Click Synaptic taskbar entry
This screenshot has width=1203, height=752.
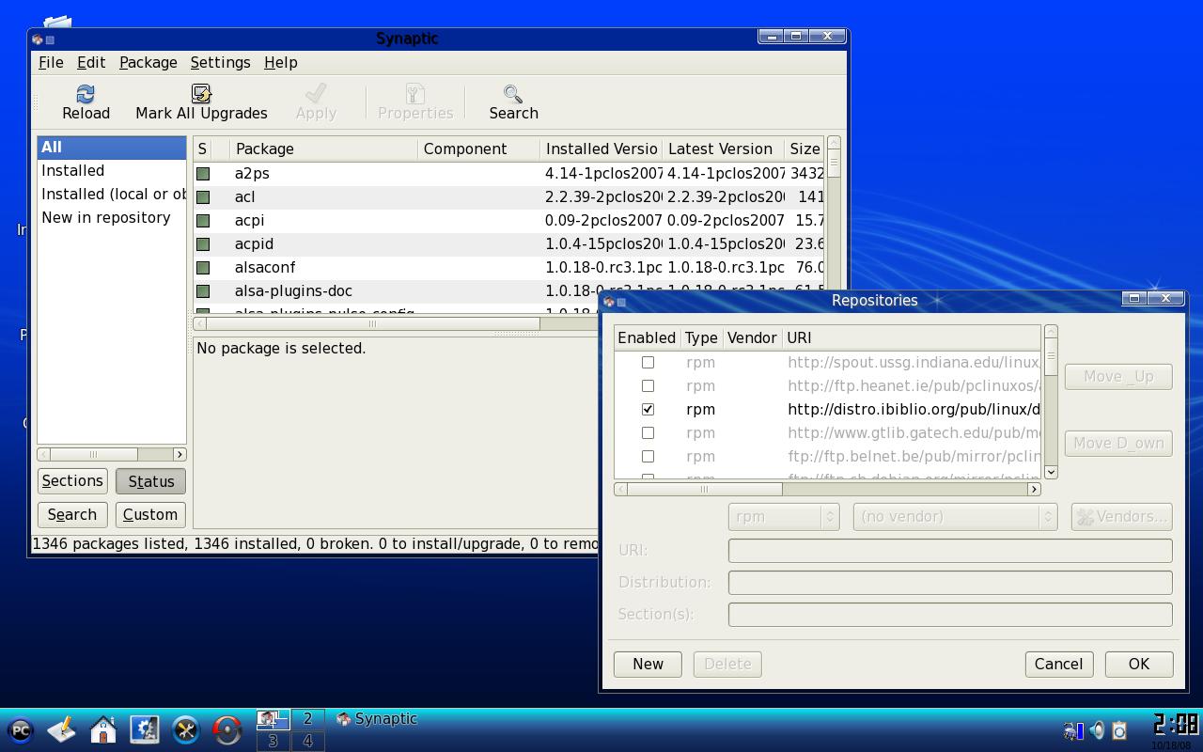click(x=377, y=719)
